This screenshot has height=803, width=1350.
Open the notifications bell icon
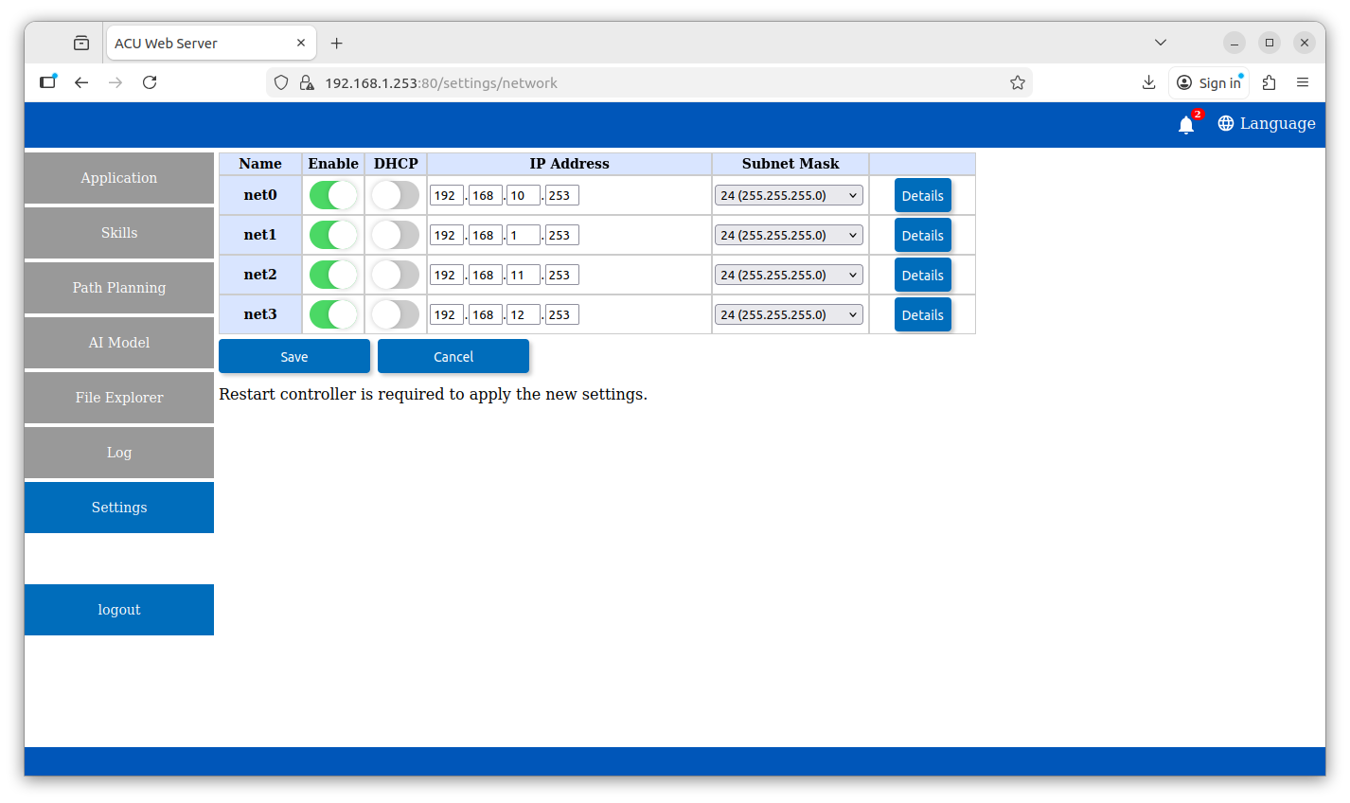pyautogui.click(x=1185, y=124)
